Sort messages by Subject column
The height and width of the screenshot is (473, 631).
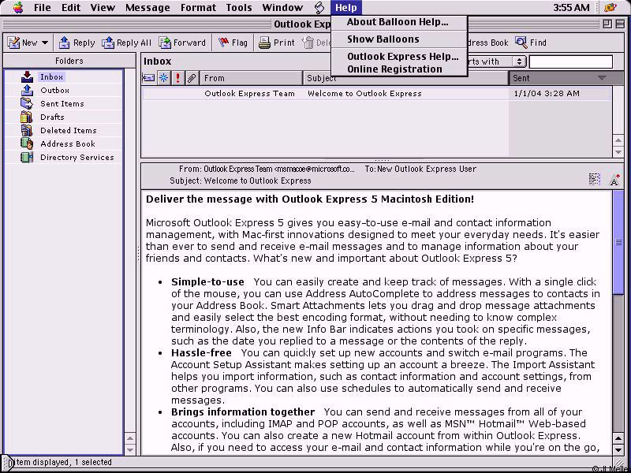coord(405,78)
